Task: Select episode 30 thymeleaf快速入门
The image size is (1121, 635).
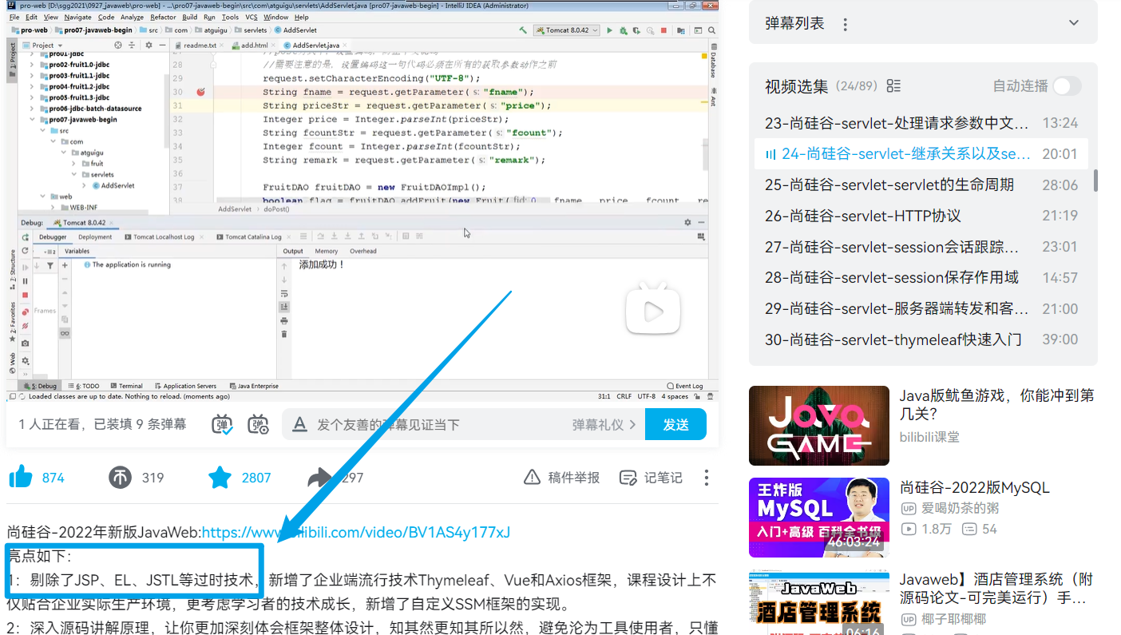Action: (922, 339)
